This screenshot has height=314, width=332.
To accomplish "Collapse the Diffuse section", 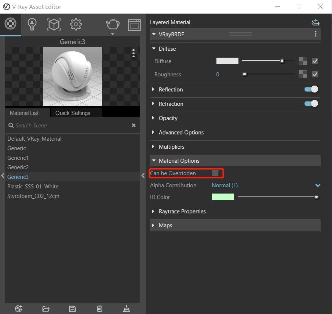I will 154,48.
